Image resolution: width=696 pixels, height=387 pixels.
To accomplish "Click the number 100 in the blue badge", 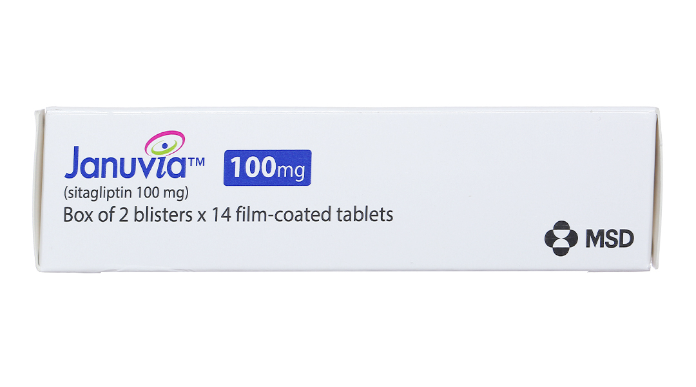I will (x=252, y=168).
